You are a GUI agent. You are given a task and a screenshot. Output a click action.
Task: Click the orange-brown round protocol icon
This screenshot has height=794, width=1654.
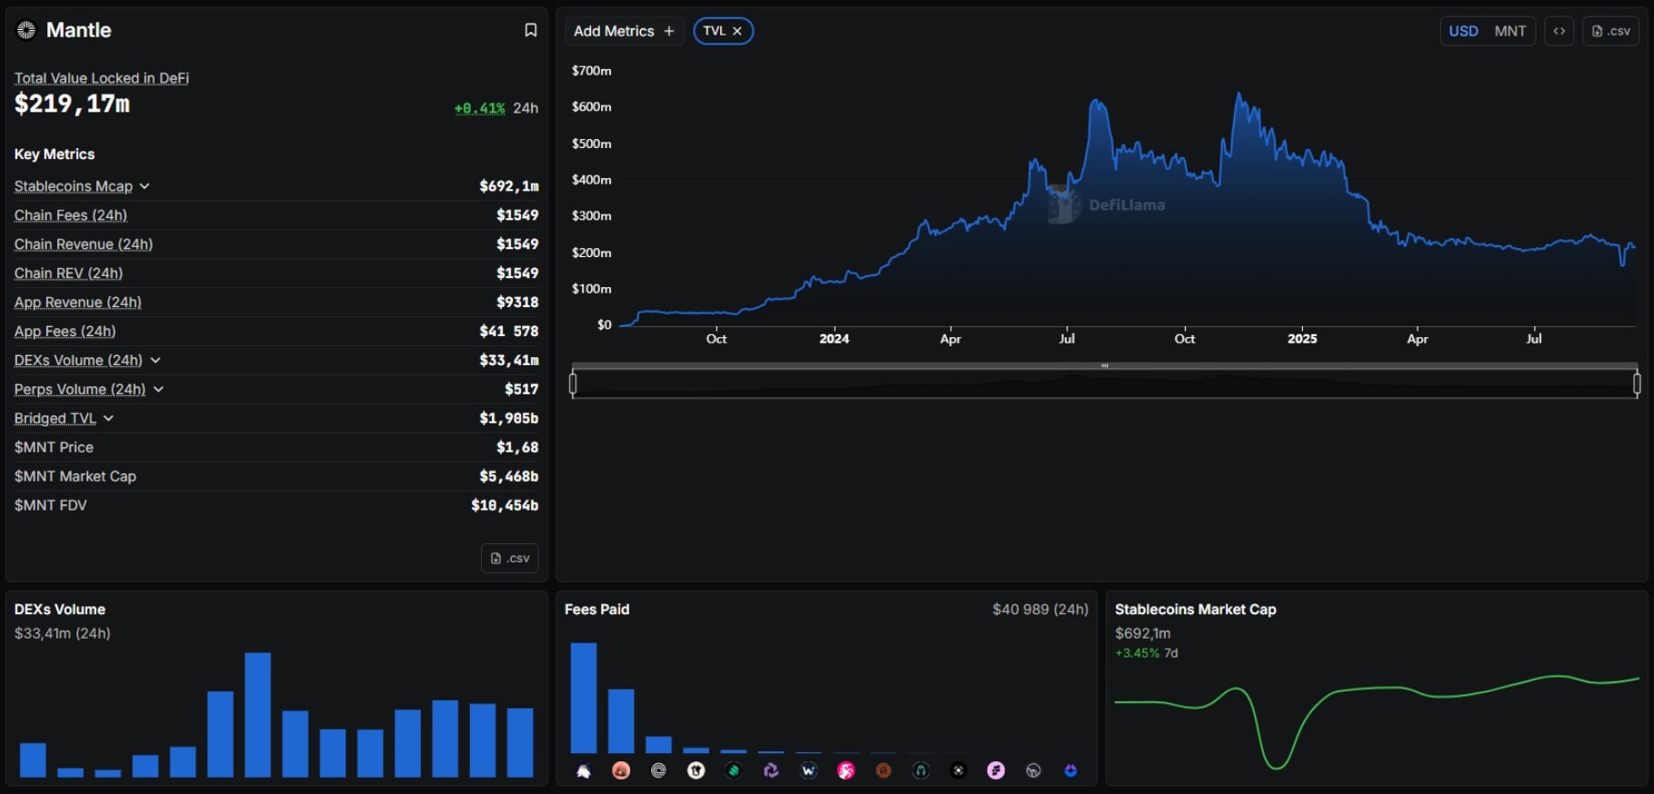pos(883,770)
